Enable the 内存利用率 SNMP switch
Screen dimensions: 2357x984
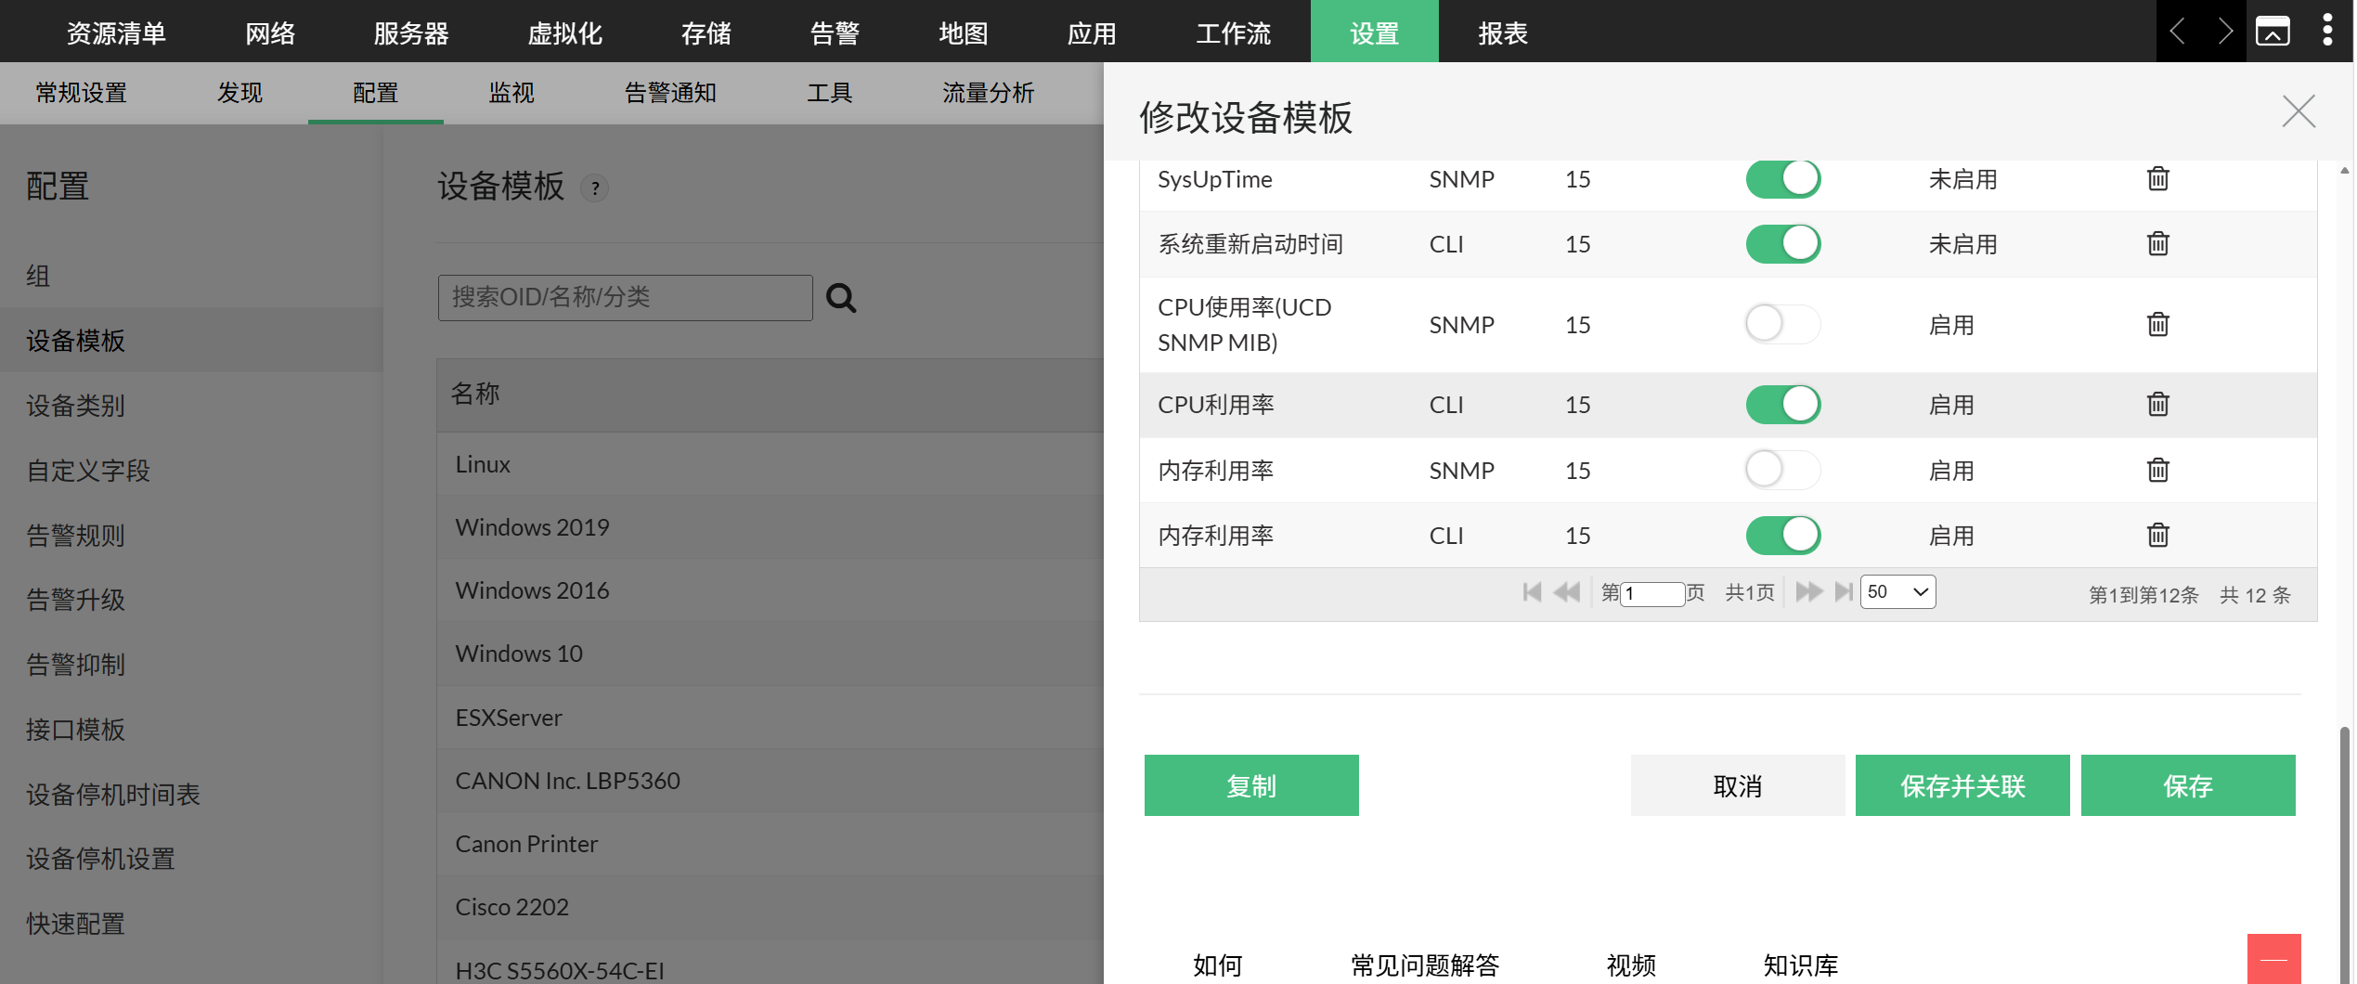pos(1782,470)
